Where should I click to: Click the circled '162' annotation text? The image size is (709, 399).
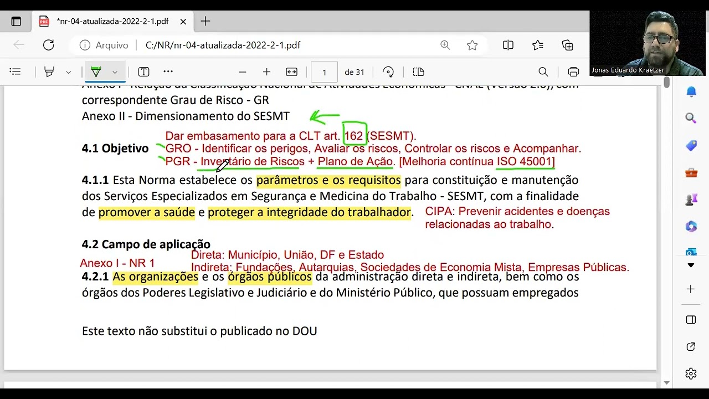(353, 136)
